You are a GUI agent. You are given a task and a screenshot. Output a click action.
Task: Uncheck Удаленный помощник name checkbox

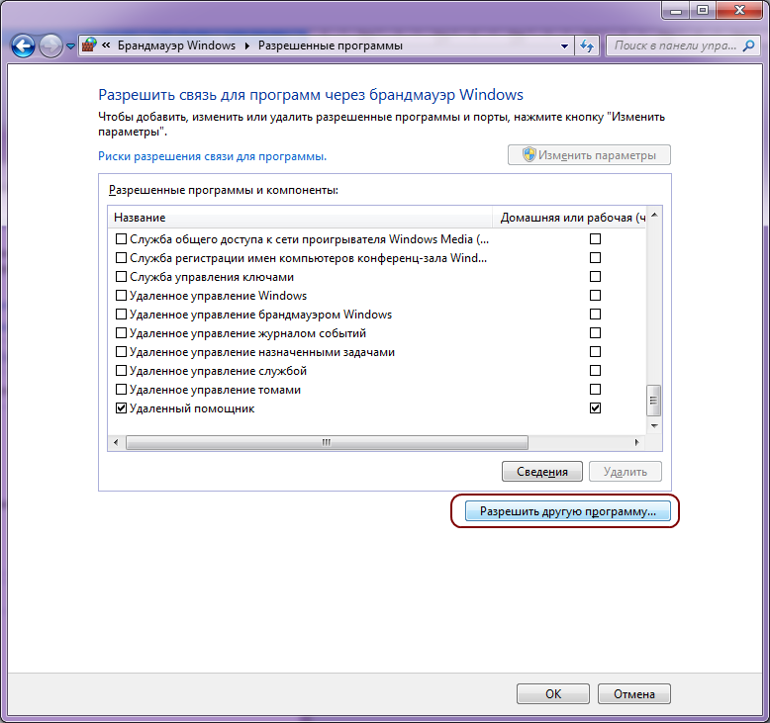click(121, 408)
